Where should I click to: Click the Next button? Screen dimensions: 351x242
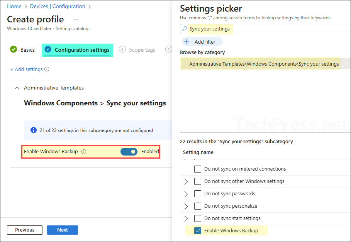(63, 230)
